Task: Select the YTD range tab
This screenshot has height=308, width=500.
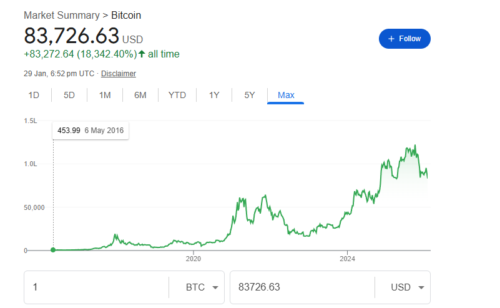Action: point(177,95)
